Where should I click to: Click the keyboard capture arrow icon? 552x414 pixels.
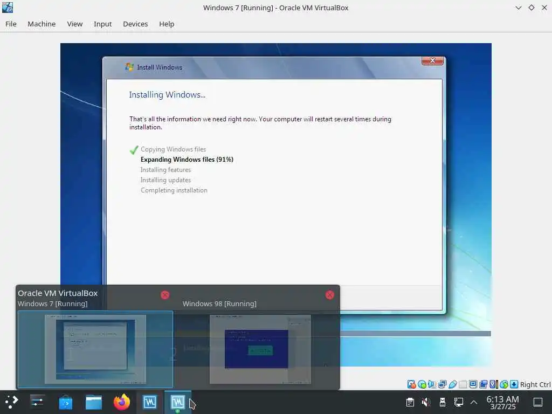[514, 384]
